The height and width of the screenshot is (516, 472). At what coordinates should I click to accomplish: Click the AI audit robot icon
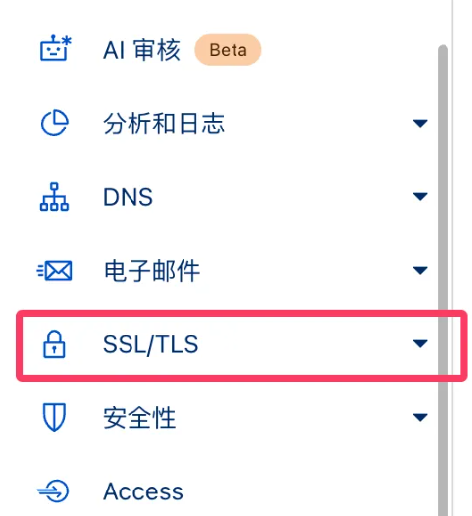(x=55, y=48)
